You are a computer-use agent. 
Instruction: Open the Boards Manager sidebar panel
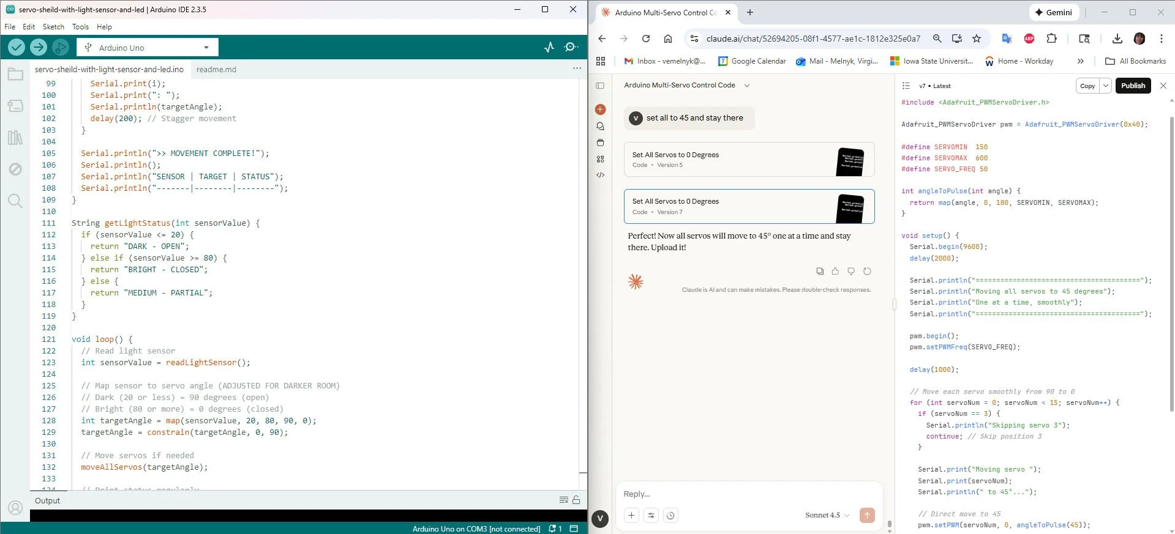tap(15, 106)
